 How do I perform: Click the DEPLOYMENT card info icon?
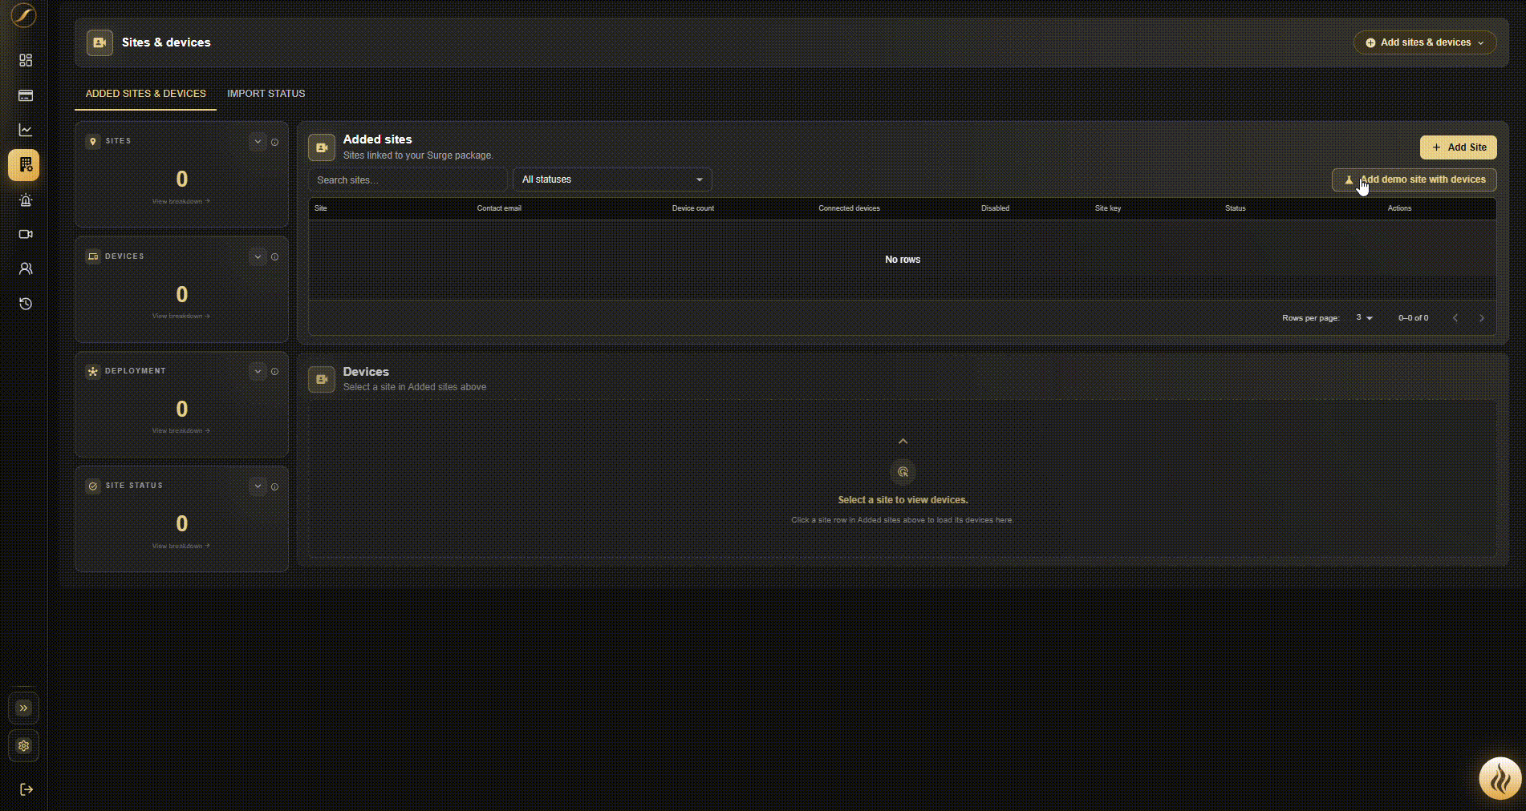click(x=274, y=372)
